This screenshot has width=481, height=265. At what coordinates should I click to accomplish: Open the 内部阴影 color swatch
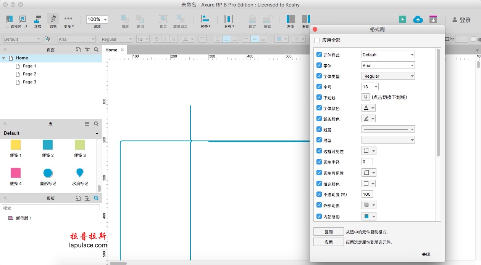[368, 217]
